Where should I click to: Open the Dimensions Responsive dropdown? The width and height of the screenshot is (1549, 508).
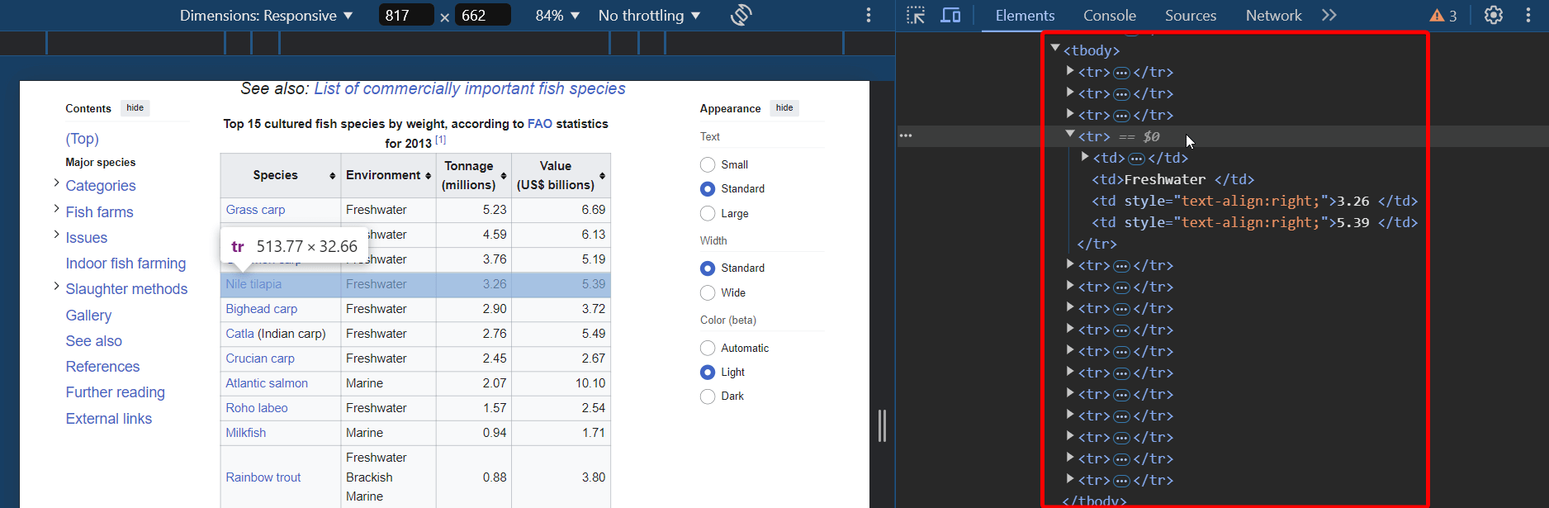[266, 15]
